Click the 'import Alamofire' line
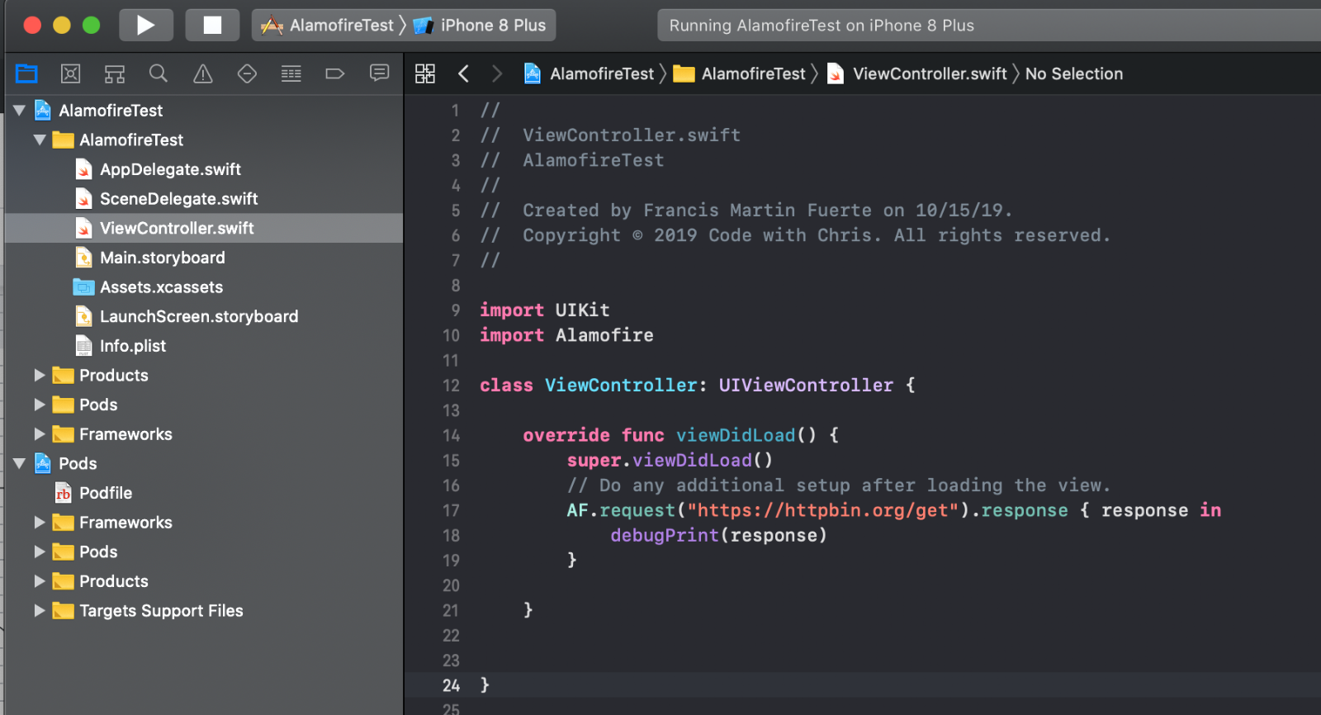Screen dimensions: 1321x715 (x=566, y=335)
